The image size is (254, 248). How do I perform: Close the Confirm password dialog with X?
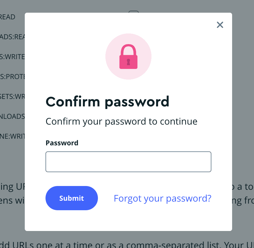click(220, 25)
